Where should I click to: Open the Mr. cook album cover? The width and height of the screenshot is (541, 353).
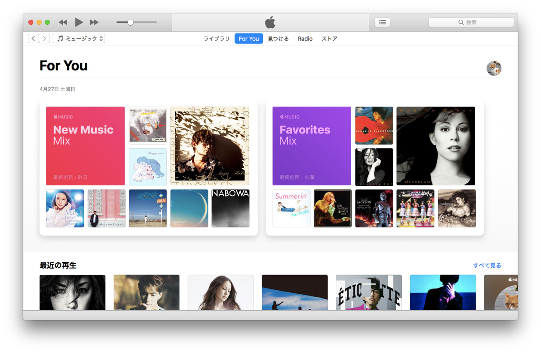pyautogui.click(x=106, y=208)
